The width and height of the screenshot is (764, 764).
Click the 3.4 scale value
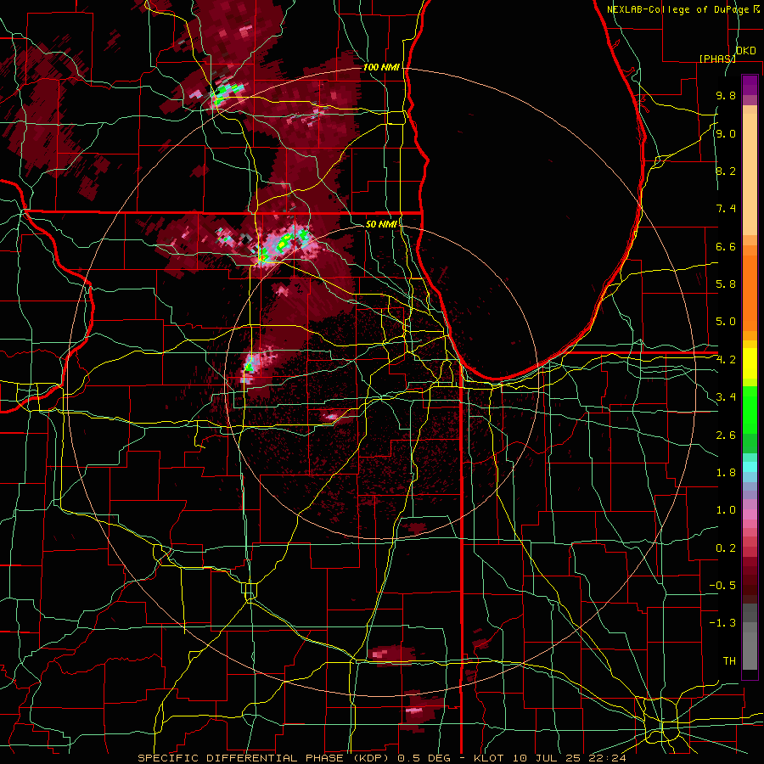(x=726, y=397)
